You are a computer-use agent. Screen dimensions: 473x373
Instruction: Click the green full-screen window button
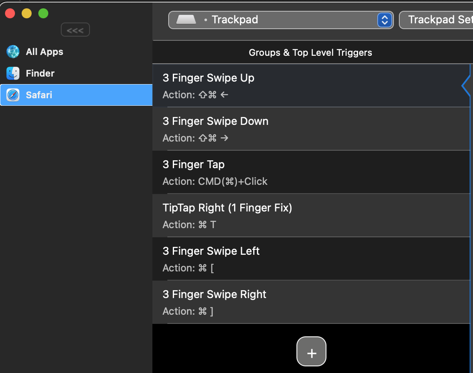tap(43, 13)
